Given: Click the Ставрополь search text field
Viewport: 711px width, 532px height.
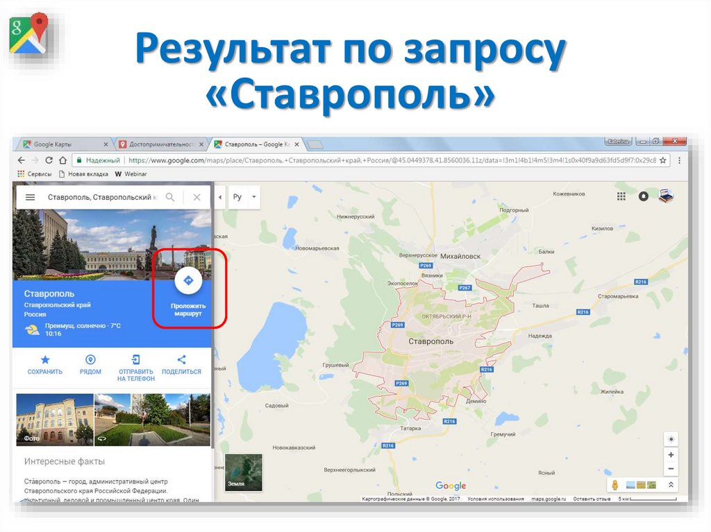Looking at the screenshot, I should [x=102, y=197].
